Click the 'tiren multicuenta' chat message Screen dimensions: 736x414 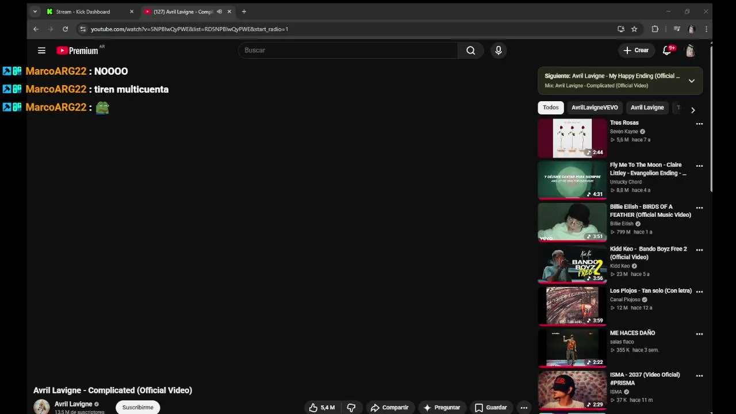tap(131, 89)
